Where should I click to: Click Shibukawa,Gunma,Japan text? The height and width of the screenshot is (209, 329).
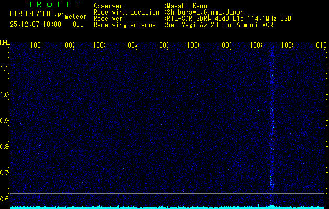tap(205, 13)
